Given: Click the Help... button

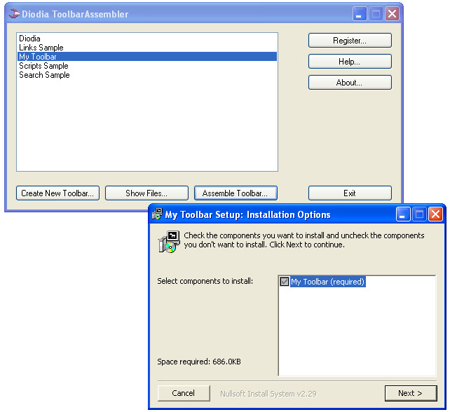Looking at the screenshot, I should pos(350,62).
